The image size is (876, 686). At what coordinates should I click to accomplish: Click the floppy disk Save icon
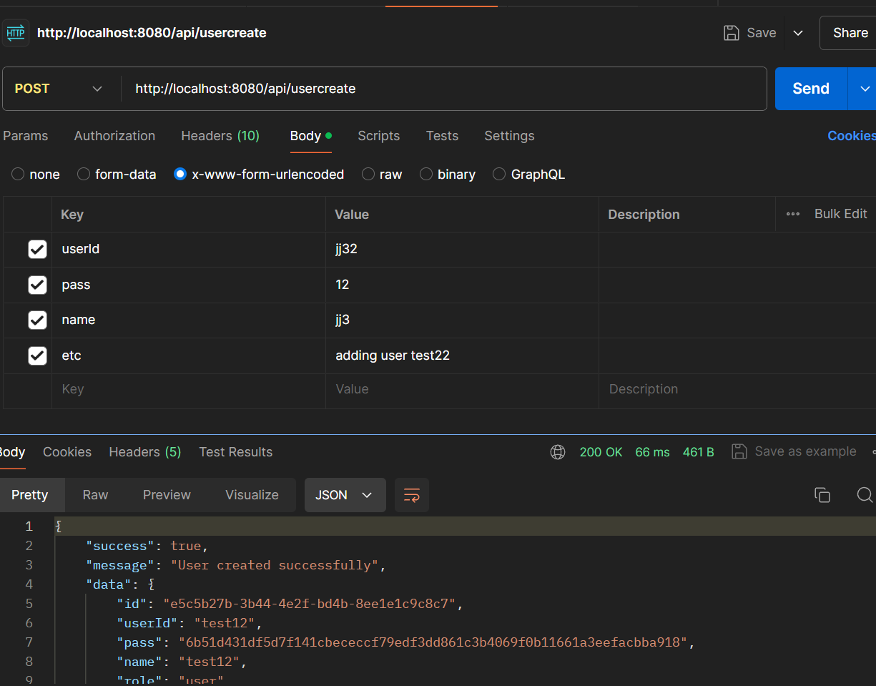pyautogui.click(x=731, y=33)
